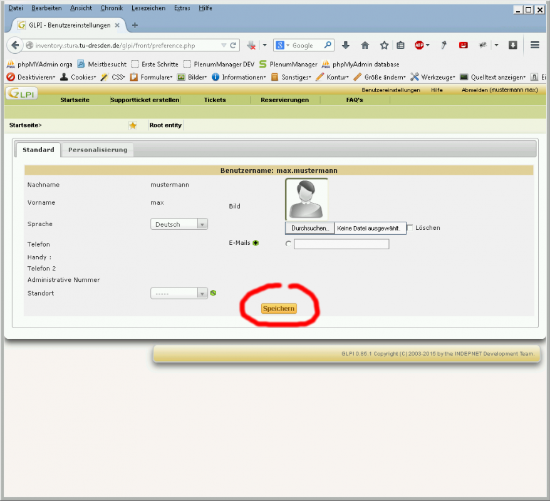Click the GLPI logo in the top left

tap(21, 93)
